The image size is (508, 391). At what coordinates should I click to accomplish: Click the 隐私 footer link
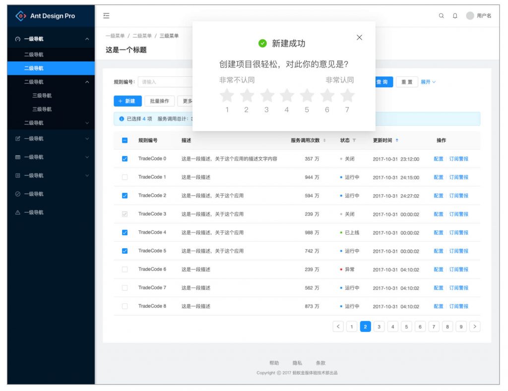pyautogui.click(x=298, y=363)
